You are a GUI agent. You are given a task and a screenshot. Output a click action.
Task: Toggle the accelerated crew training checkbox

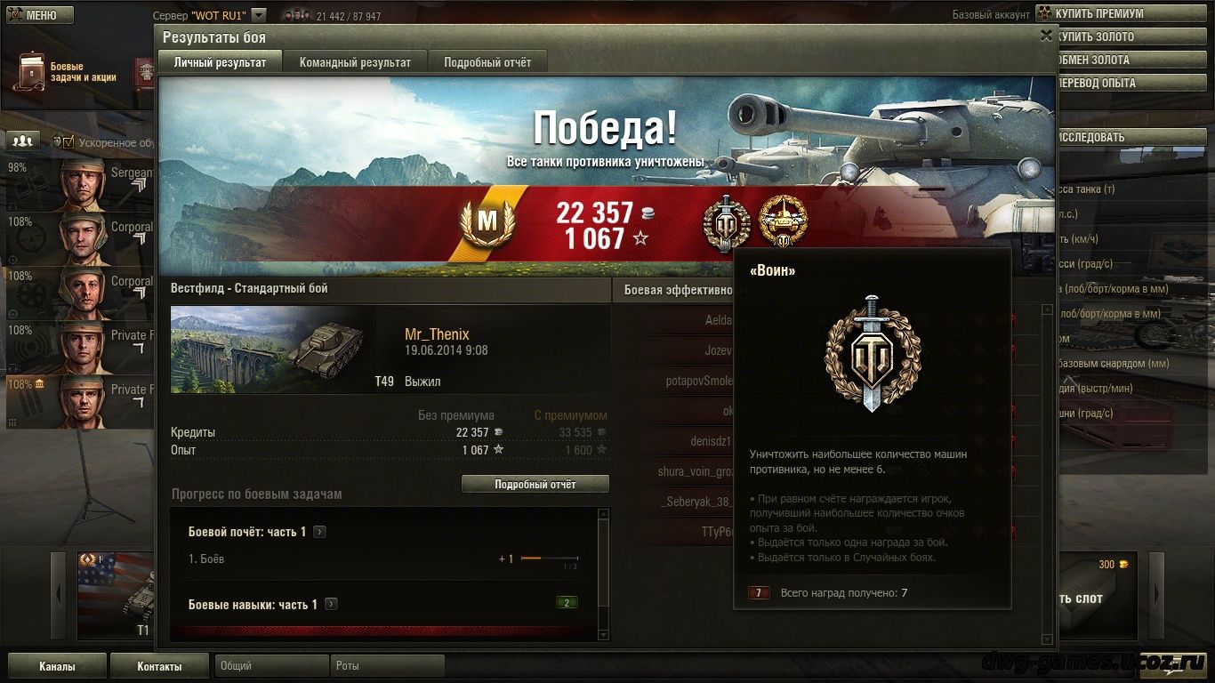click(62, 142)
